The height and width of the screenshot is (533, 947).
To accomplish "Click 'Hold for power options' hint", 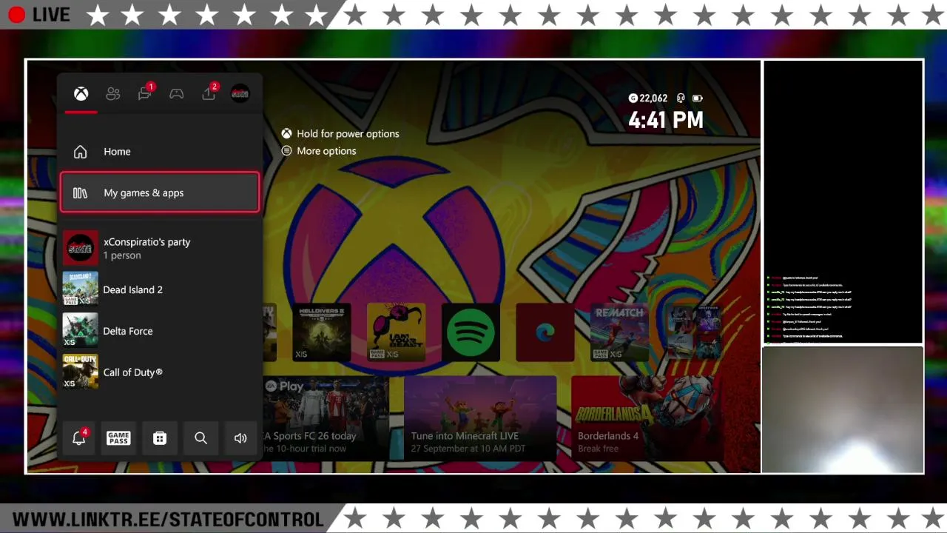I will click(x=340, y=134).
